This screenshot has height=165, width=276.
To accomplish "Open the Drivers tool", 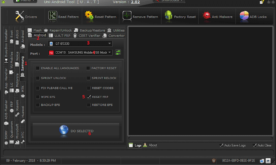I will [x=26, y=17].
